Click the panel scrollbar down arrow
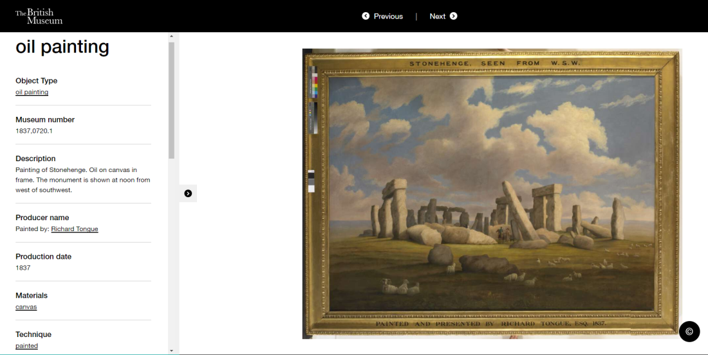The width and height of the screenshot is (708, 355). tap(171, 351)
